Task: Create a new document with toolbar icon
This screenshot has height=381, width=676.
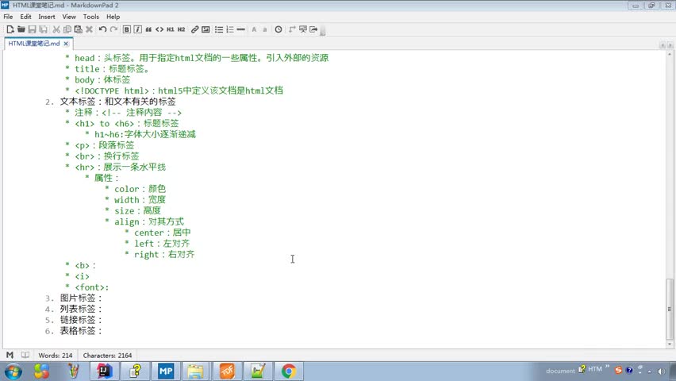Action: coord(10,29)
